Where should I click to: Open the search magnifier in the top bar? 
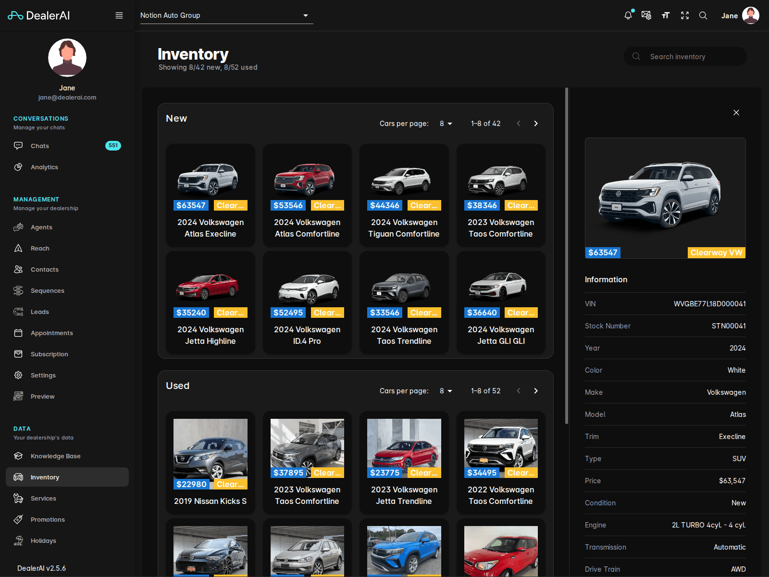pyautogui.click(x=703, y=15)
